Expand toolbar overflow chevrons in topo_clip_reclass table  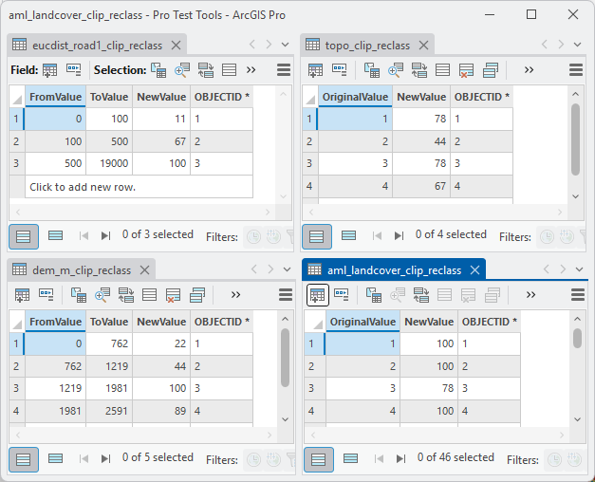click(x=529, y=70)
